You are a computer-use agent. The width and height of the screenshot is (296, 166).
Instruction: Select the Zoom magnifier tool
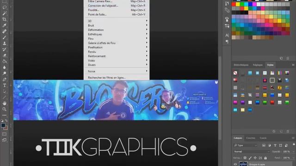[4, 109]
